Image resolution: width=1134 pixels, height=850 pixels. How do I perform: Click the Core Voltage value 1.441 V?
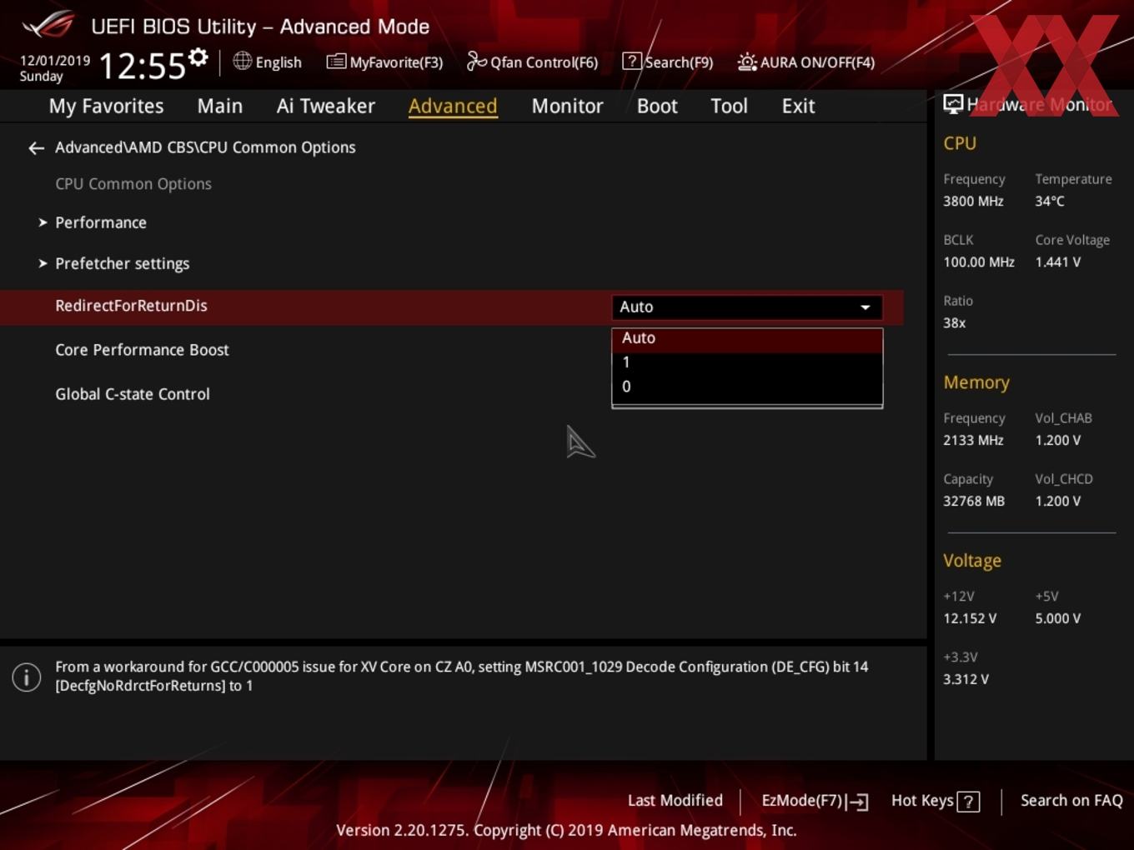1058,262
